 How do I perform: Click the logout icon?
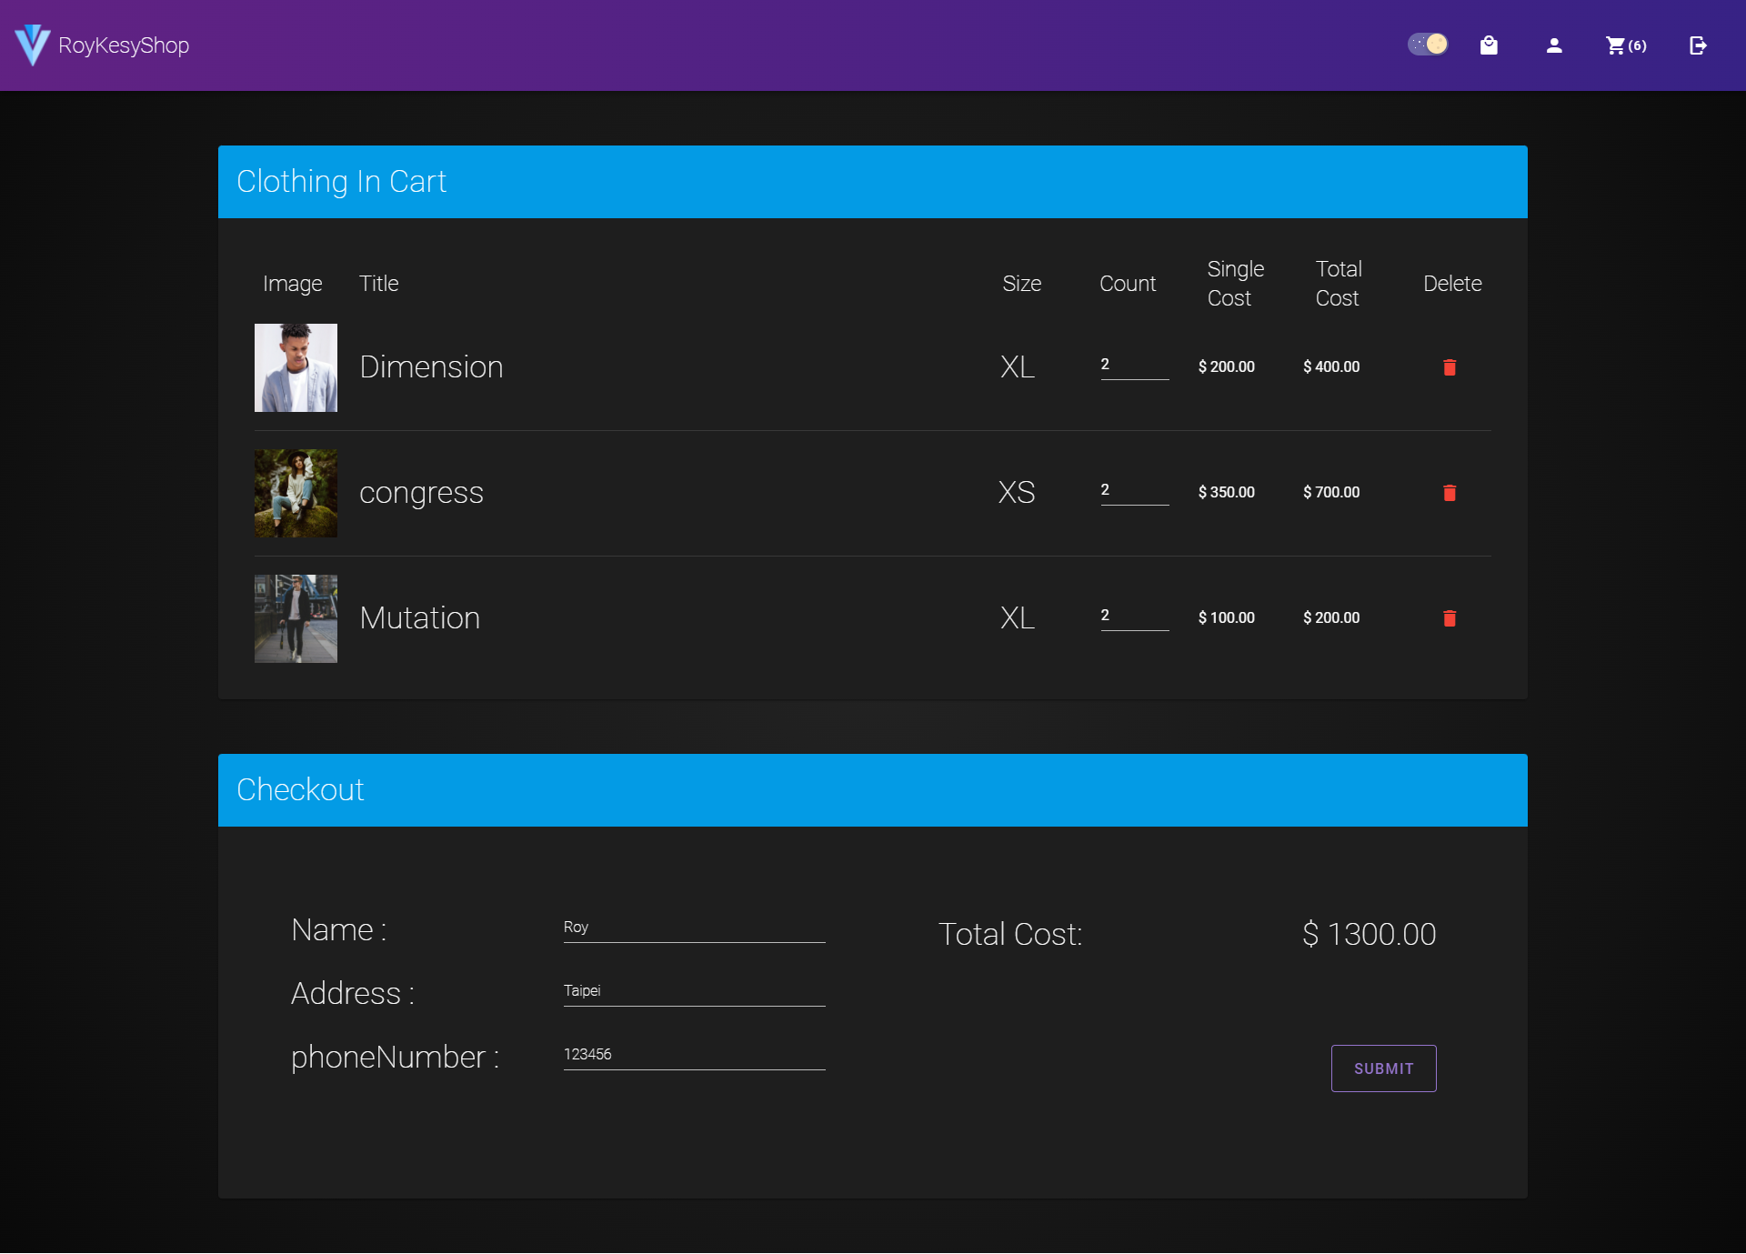pyautogui.click(x=1698, y=45)
